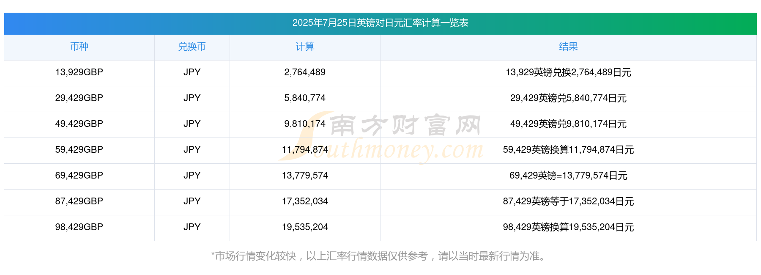Click result '49,429英镑兑9,810,174日元'
The height and width of the screenshot is (275, 761).
tap(568, 124)
